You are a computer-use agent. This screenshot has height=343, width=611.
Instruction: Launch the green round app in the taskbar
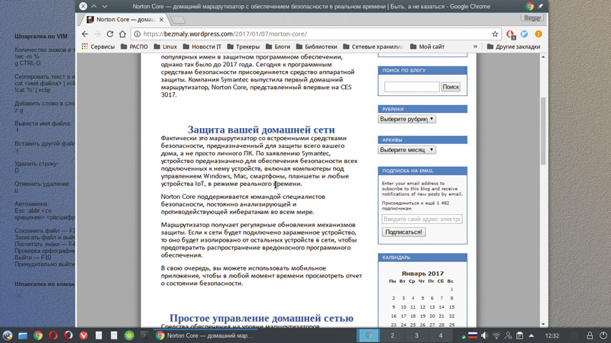[x=129, y=335]
